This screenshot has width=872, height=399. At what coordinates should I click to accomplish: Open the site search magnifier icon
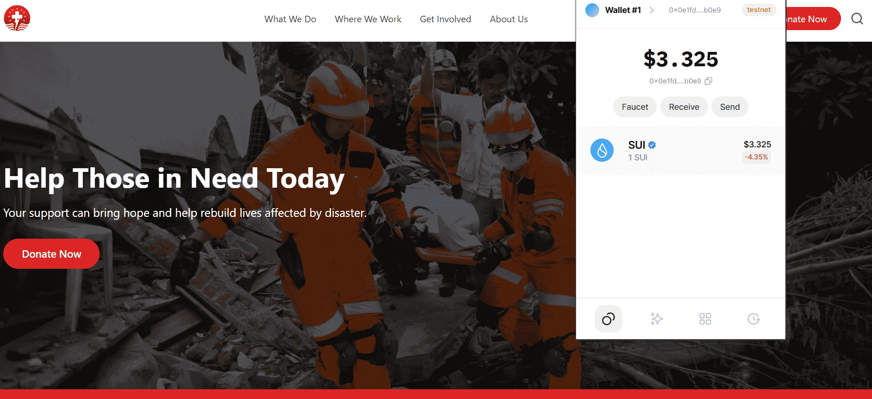[857, 19]
